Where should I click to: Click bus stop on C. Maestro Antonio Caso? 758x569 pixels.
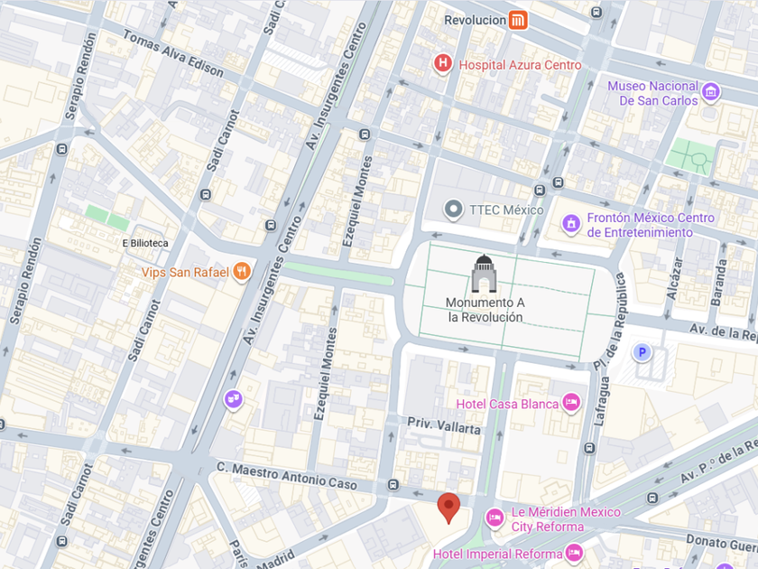tap(393, 484)
